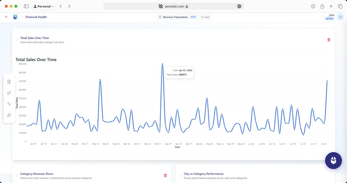Select the Apr 07 axis label
347x183 pixels.
[168, 144]
